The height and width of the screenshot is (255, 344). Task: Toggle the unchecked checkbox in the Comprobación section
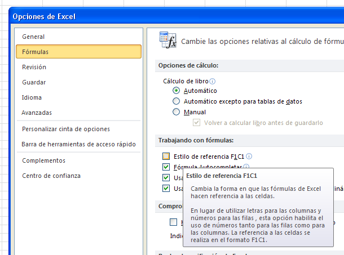click(x=173, y=222)
